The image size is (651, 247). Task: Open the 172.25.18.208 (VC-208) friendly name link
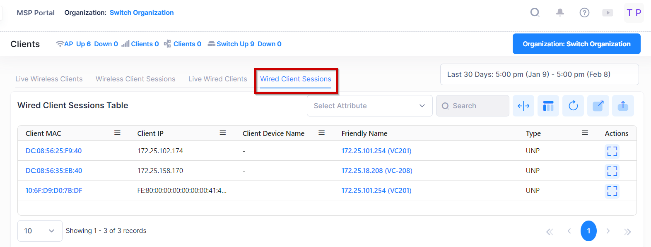(x=377, y=171)
